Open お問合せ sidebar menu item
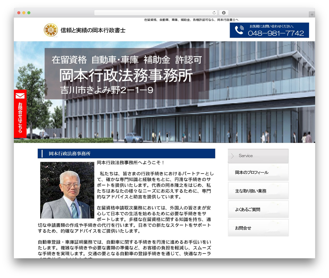 (258, 227)
